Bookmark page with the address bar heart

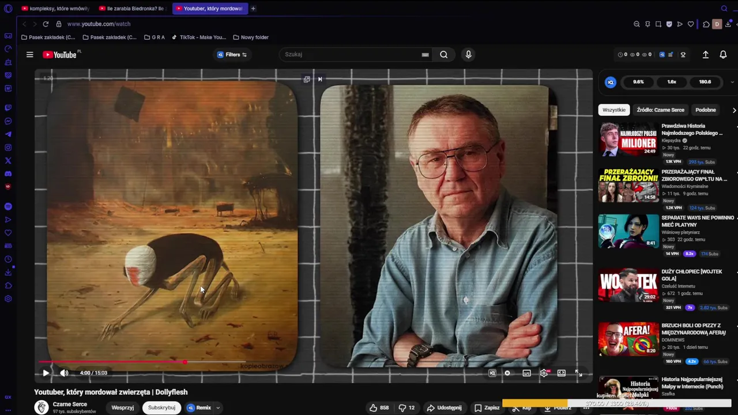(691, 24)
